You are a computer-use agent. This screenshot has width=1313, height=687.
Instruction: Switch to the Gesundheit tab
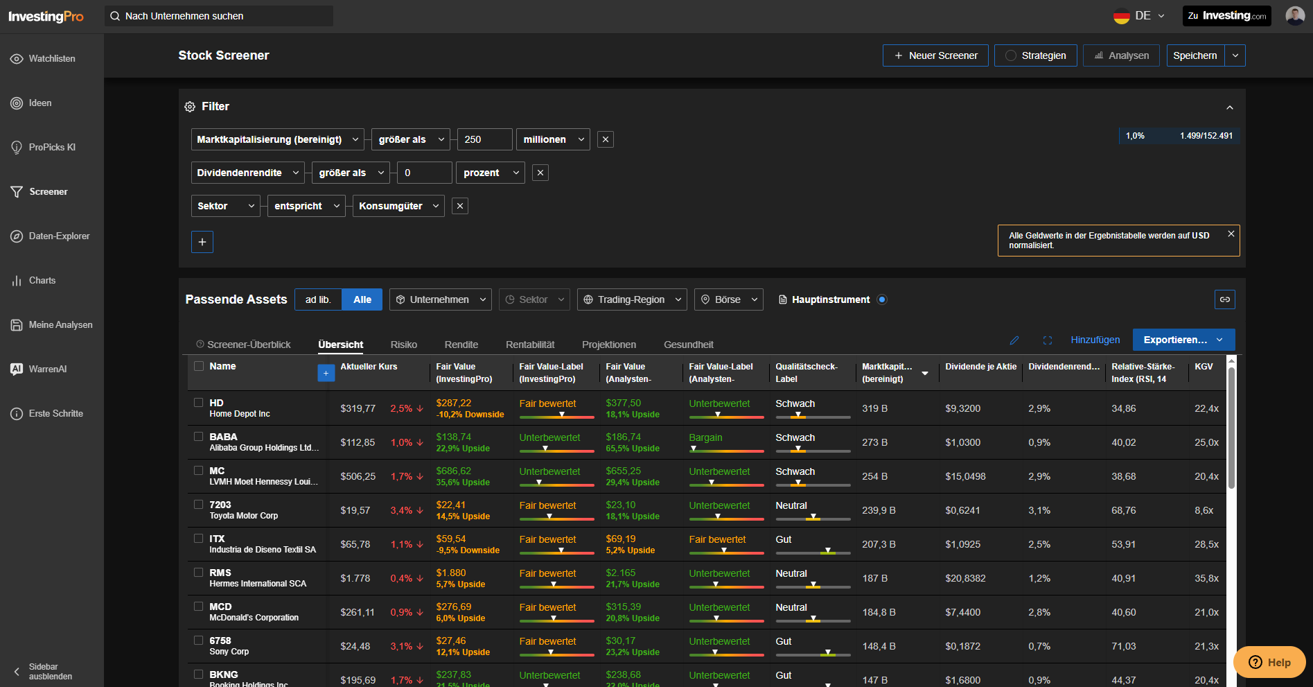[x=689, y=345]
